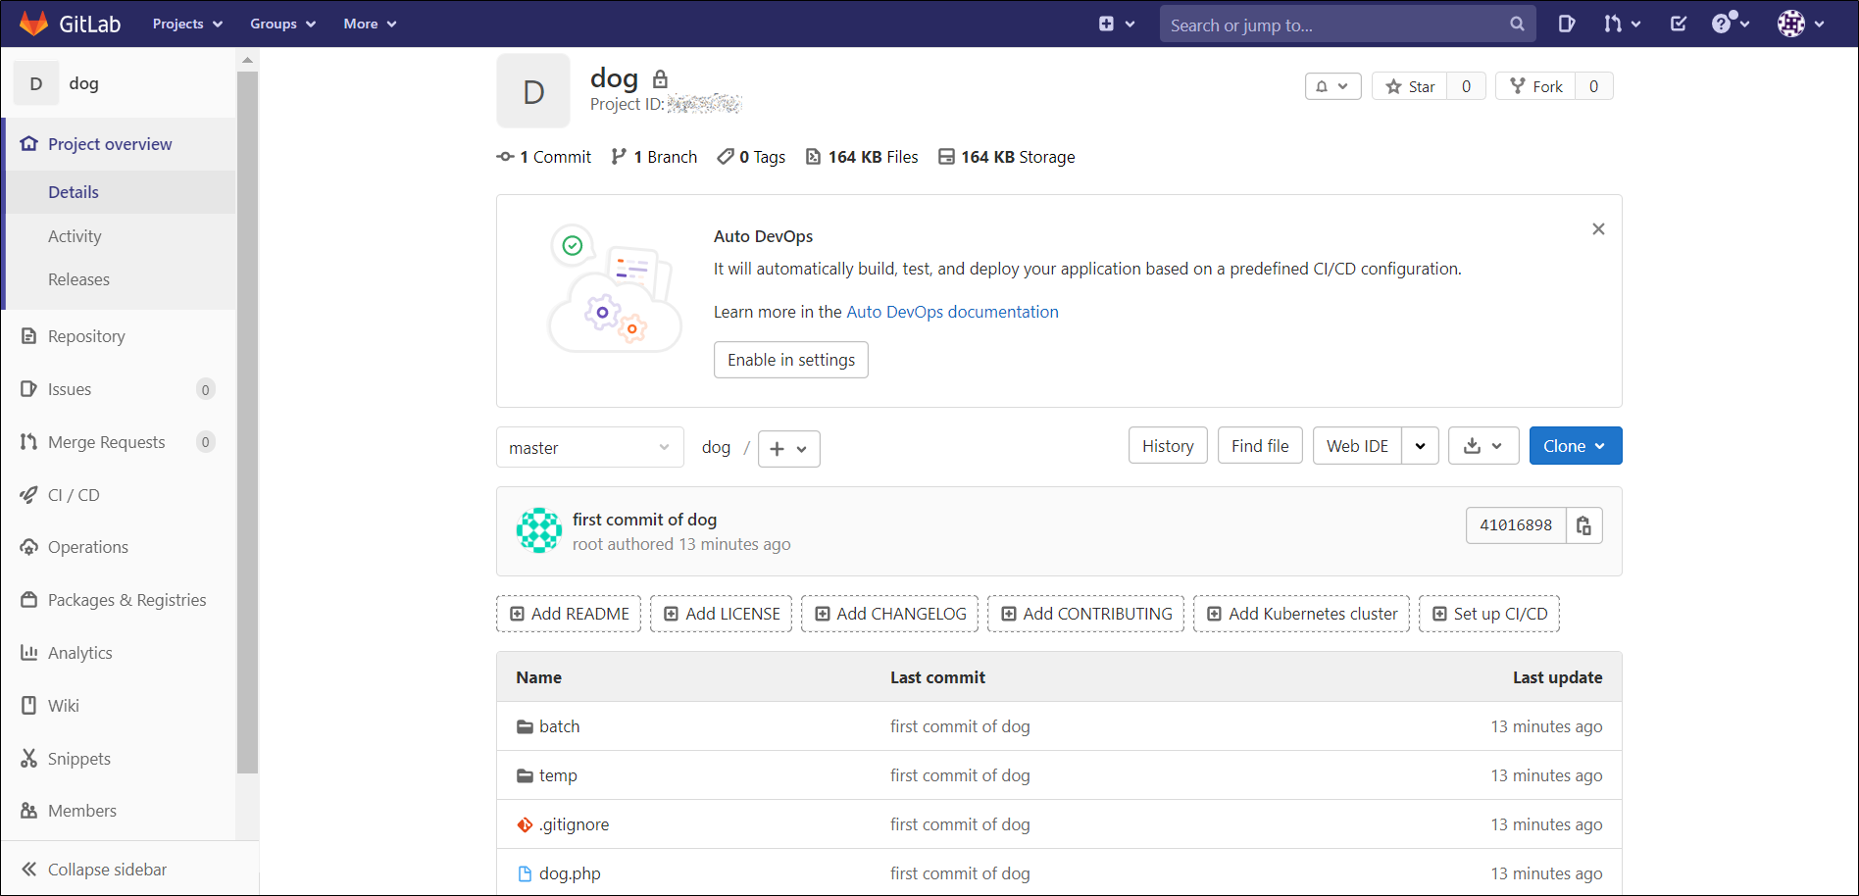Select the Analytics sidebar icon
Viewport: 1859px width, 896px height.
(29, 652)
